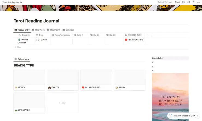Switch to the This Week tab
202x121 pixels.
coord(38,30)
